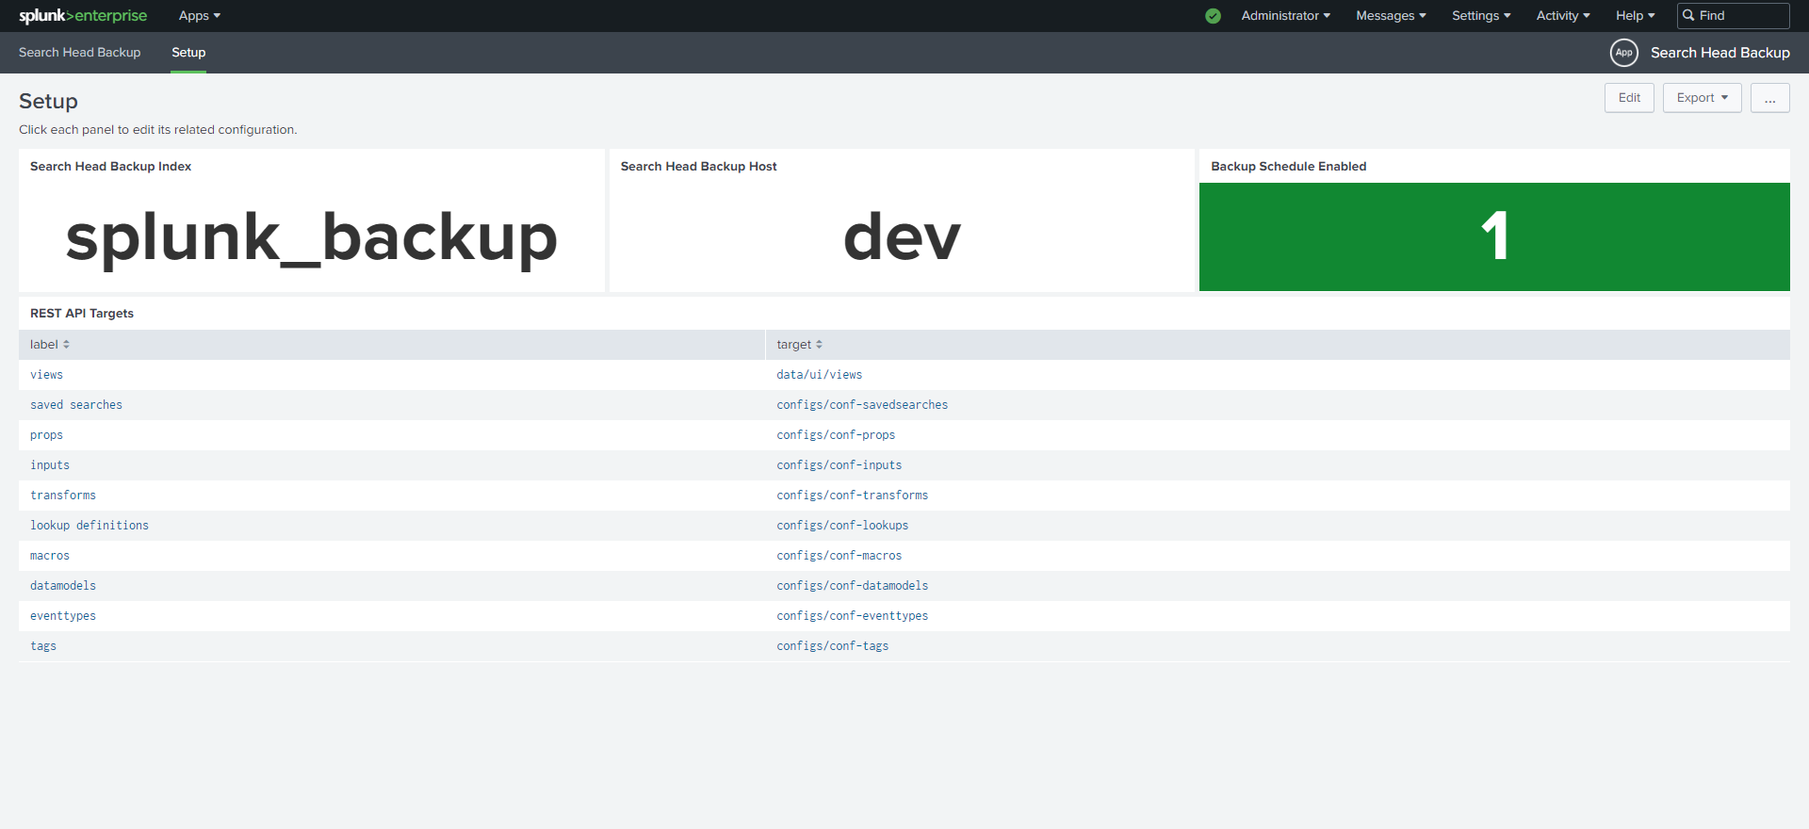Switch to the Search Head Backup nav tab
Image resolution: width=1809 pixels, height=829 pixels.
79,53
